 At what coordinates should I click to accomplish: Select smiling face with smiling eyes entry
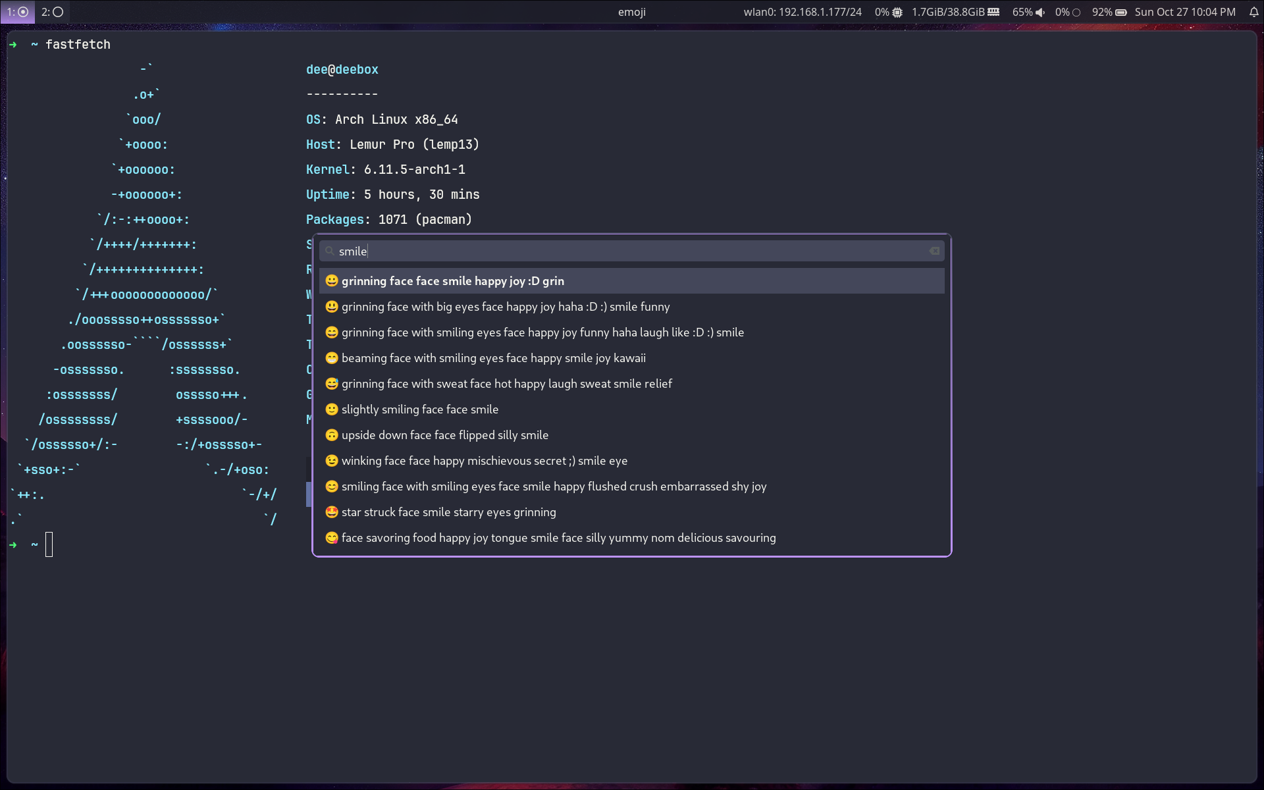[x=554, y=487]
